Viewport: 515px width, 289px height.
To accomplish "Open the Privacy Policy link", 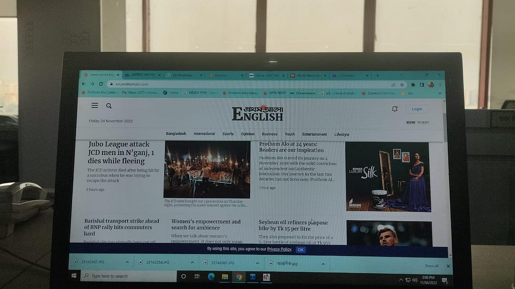I will (279, 249).
